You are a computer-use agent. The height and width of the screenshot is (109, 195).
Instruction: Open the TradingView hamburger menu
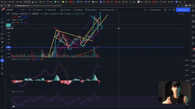(x=2, y=10)
